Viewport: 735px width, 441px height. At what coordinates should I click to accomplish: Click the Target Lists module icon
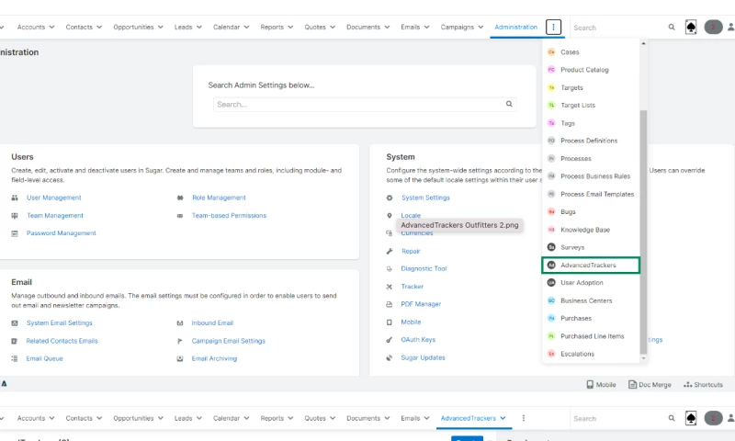pos(551,105)
